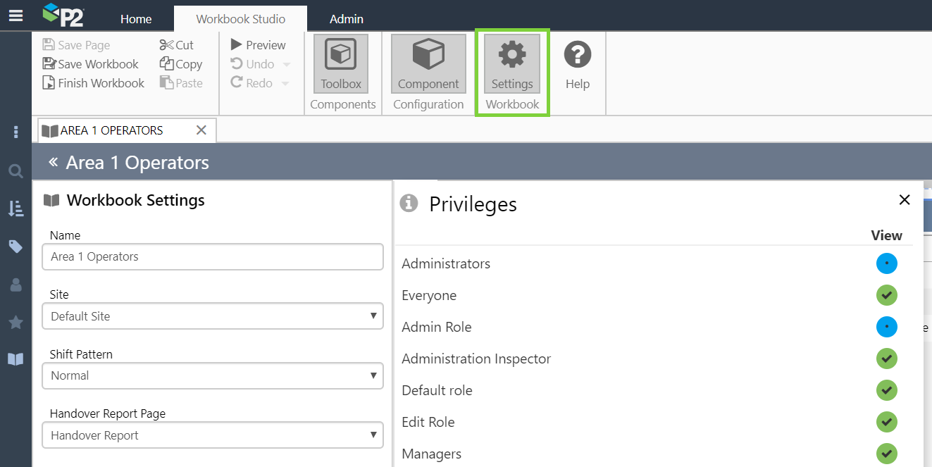Viewport: 932px width, 467px height.
Task: Switch to the Home tab
Action: pyautogui.click(x=136, y=19)
